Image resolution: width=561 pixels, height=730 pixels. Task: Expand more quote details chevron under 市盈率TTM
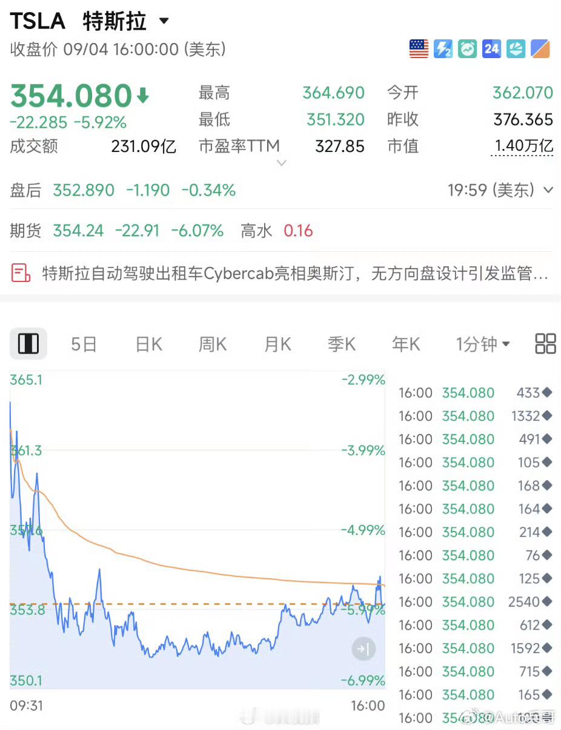[281, 163]
